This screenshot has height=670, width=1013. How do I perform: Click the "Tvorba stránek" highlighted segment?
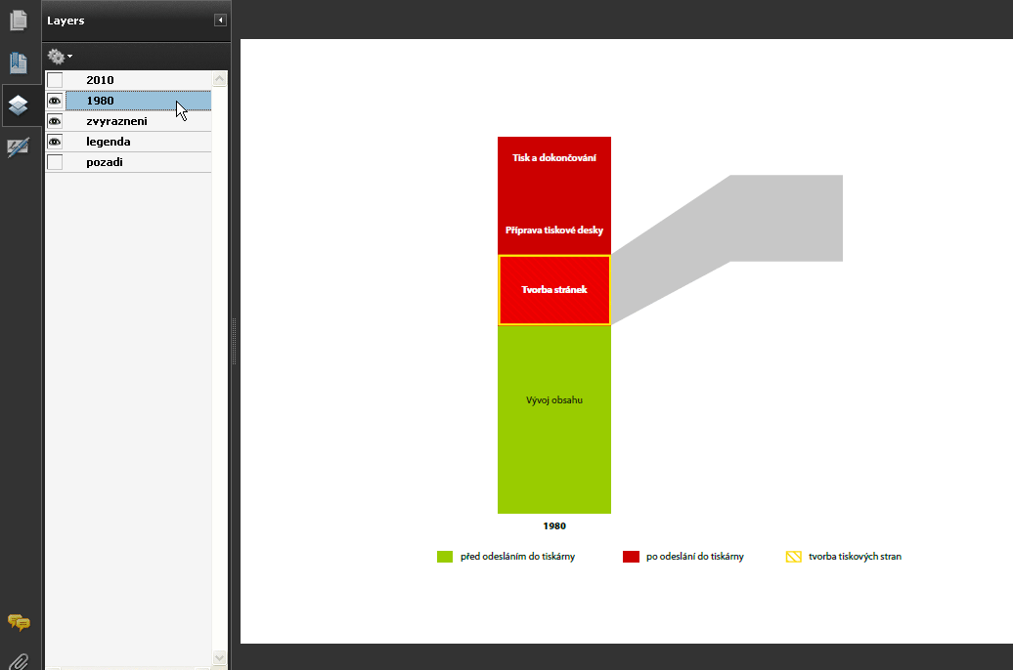coord(554,290)
